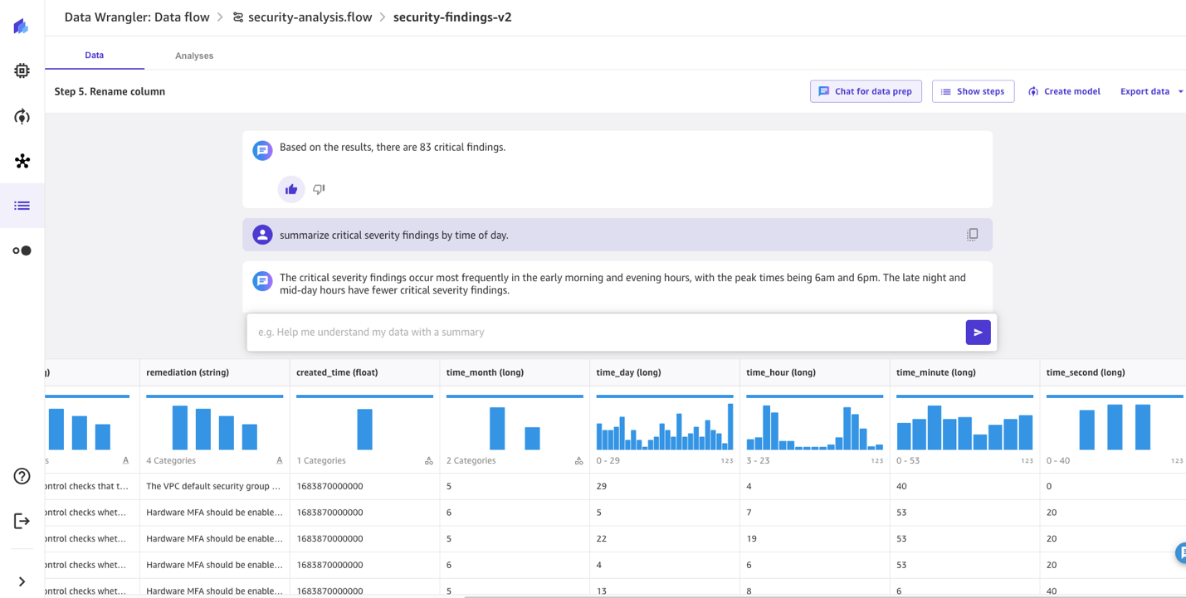This screenshot has height=598, width=1186.
Task: Click the '3 - 23' range label
Action: 759,460
